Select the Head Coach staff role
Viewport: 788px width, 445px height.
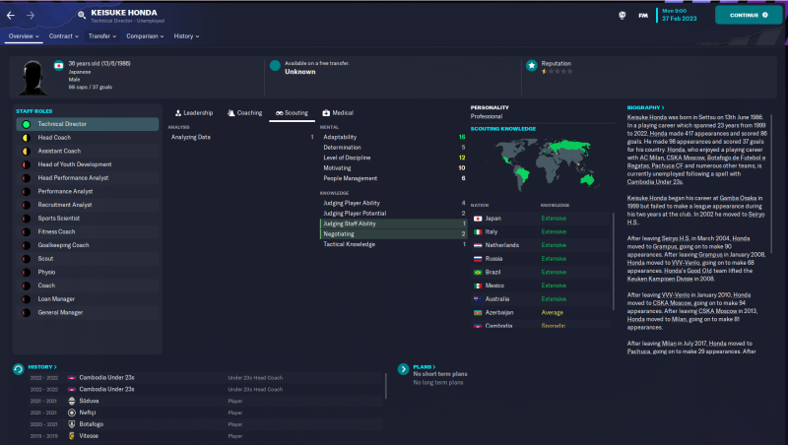coord(87,138)
